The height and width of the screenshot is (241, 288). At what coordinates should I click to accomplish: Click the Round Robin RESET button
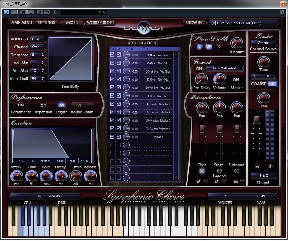click(x=82, y=105)
